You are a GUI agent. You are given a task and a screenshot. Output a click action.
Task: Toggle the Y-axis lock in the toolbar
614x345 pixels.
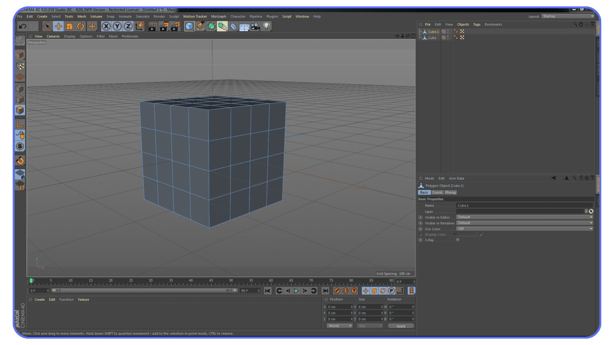pyautogui.click(x=117, y=26)
